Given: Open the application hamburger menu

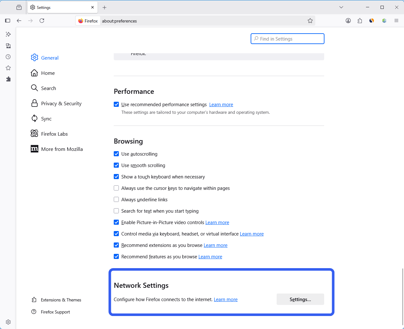Looking at the screenshot, I should pyautogui.click(x=396, y=21).
